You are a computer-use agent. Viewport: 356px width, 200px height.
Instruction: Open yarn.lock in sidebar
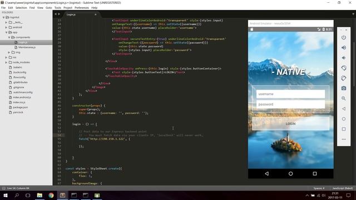point(18,112)
